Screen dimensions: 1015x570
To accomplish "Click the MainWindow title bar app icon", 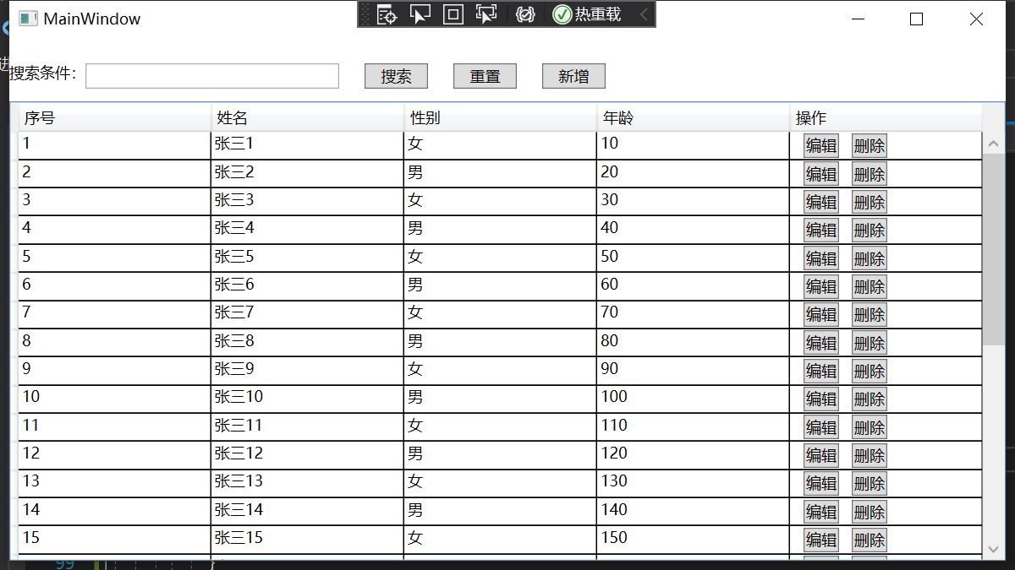I will (x=28, y=18).
